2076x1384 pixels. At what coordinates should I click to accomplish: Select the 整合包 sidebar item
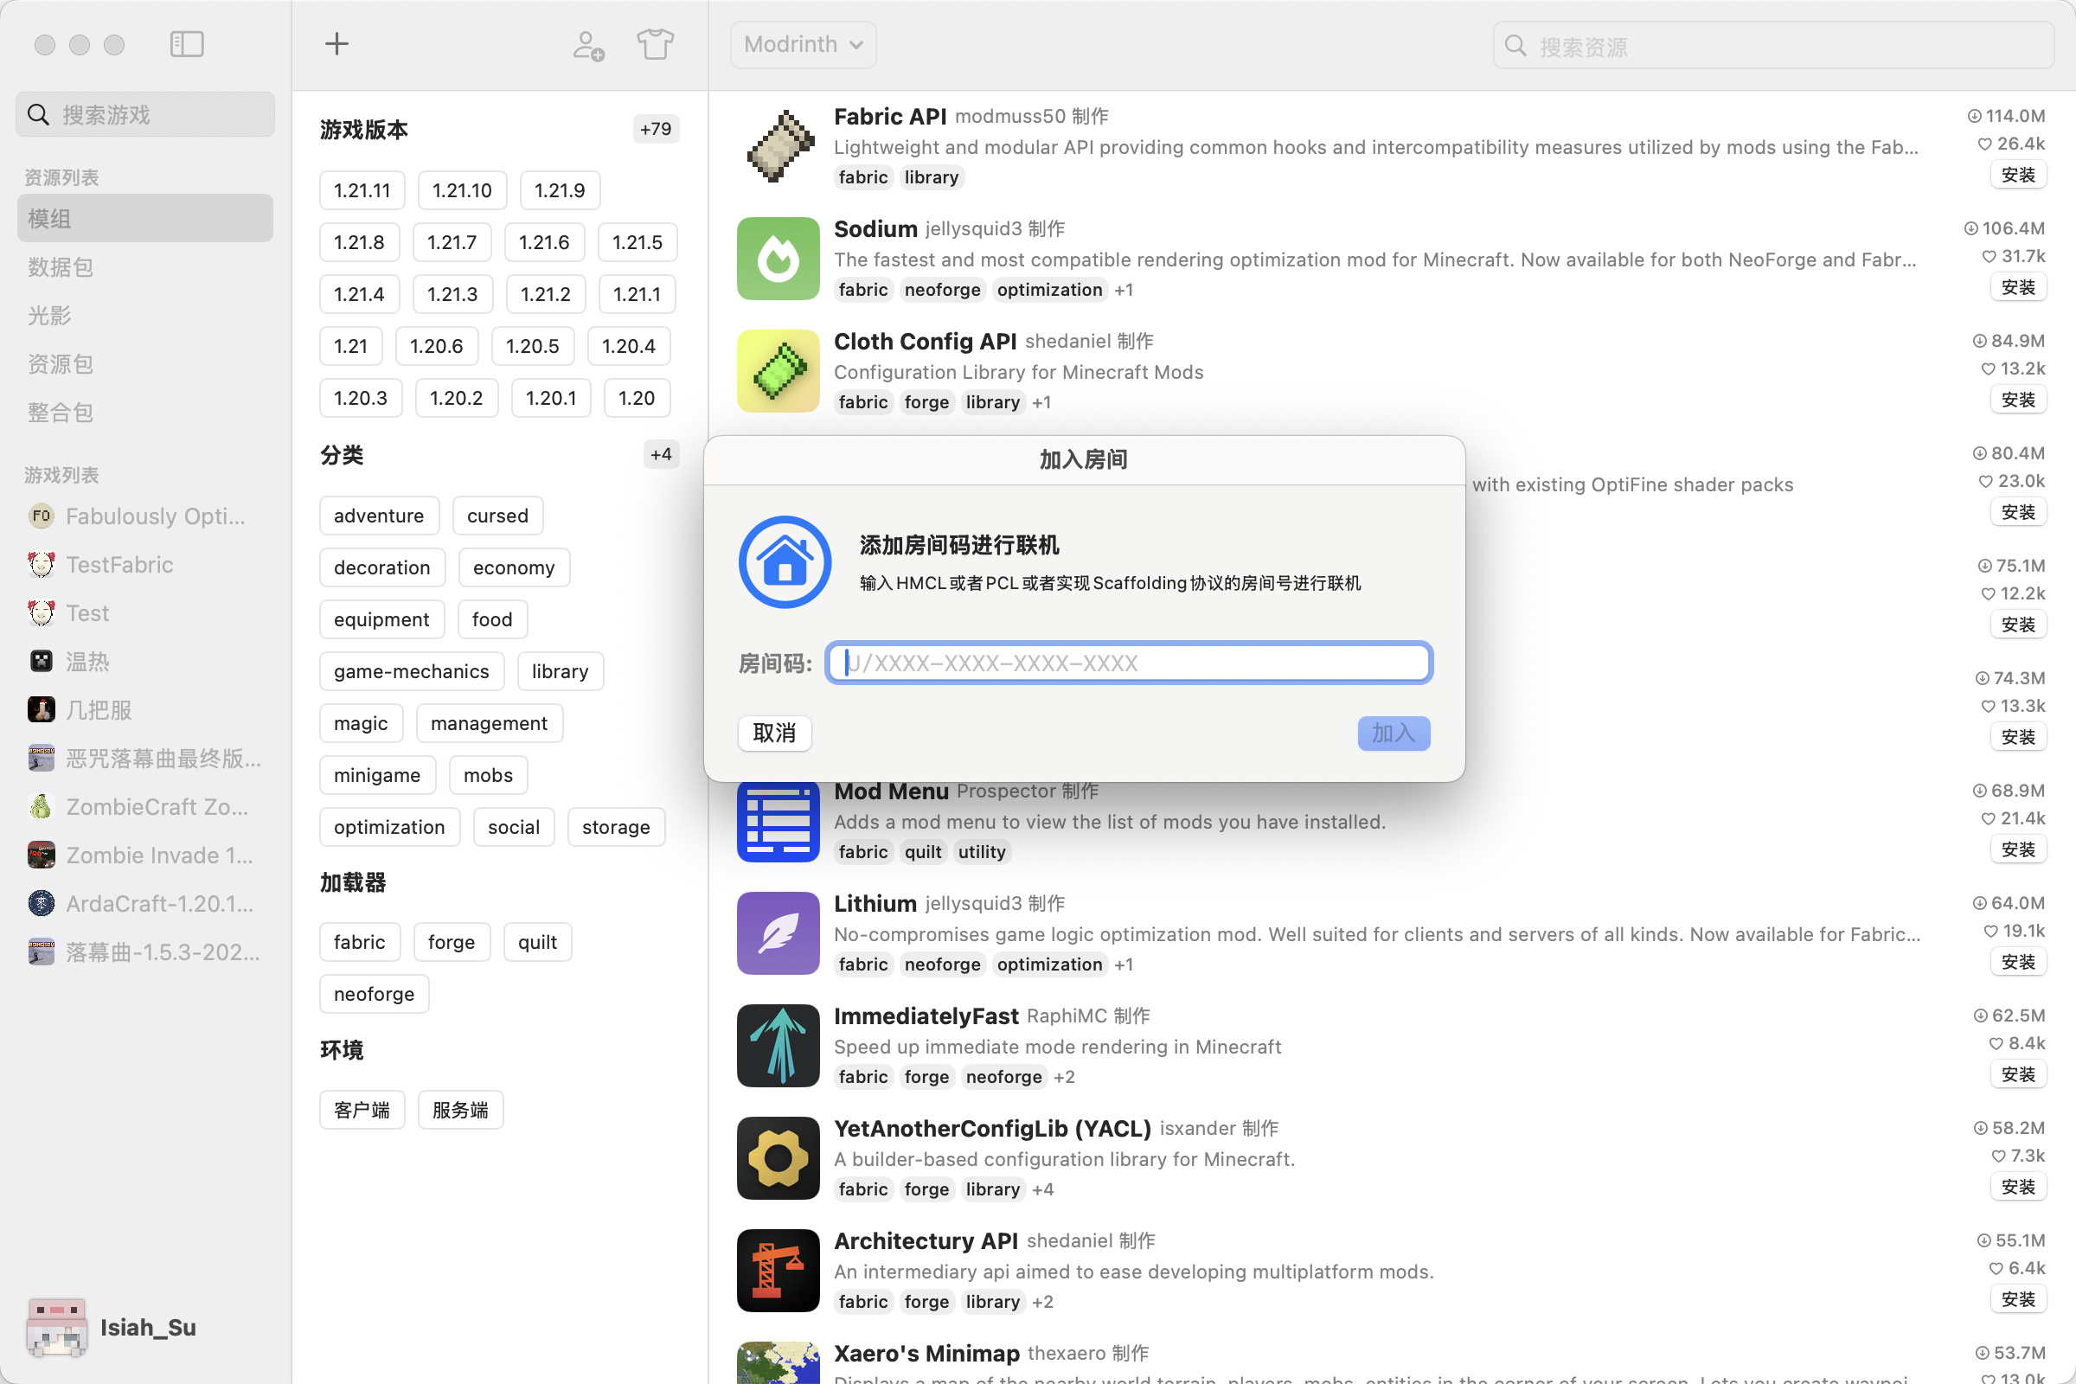tap(60, 413)
